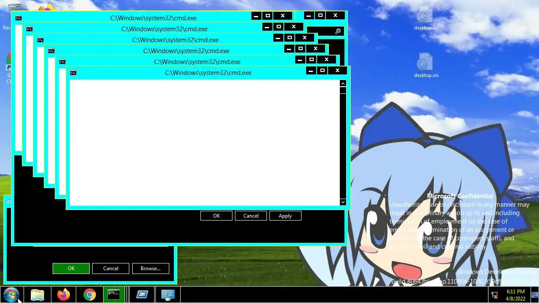The height and width of the screenshot is (303, 539).
Task: Open File Explorer from the taskbar
Action: [37, 295]
